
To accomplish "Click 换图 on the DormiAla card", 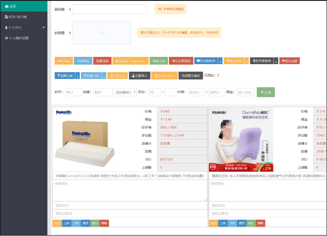I will [213, 223].
